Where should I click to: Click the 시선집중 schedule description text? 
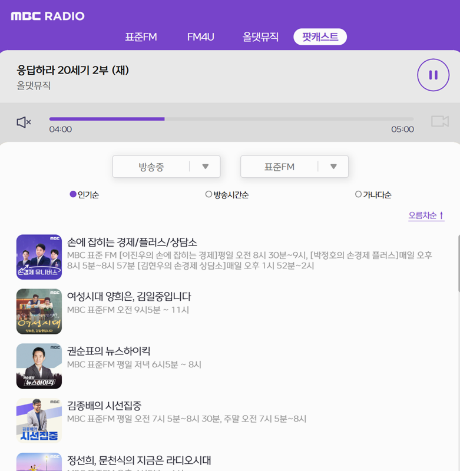coord(186,419)
